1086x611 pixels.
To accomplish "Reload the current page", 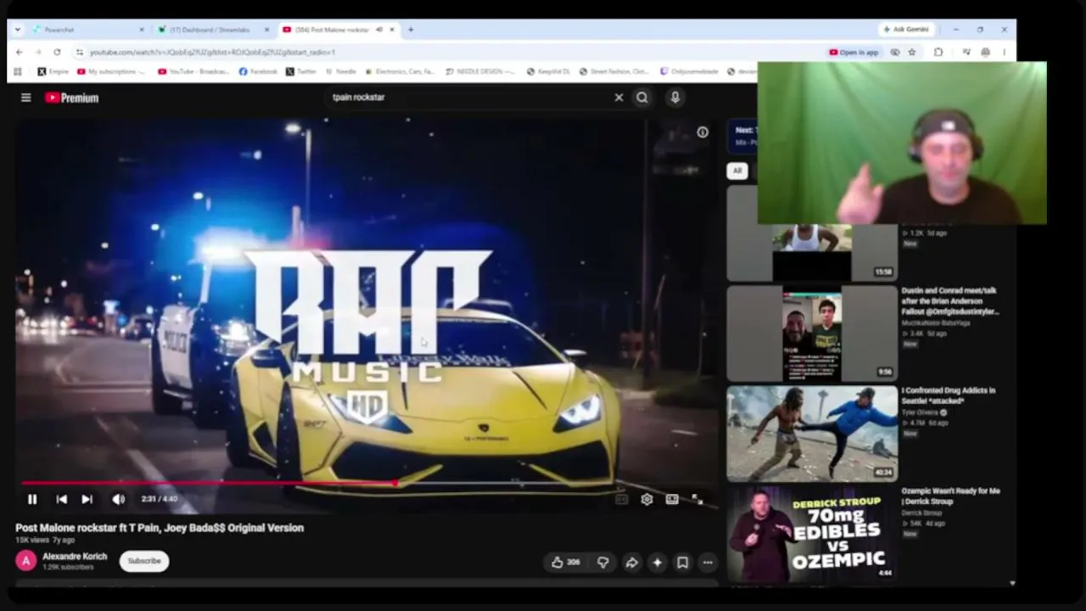I will (57, 53).
